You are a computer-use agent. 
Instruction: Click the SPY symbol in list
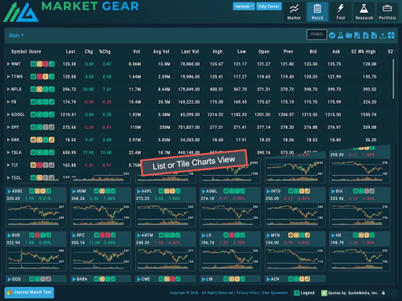click(15, 127)
